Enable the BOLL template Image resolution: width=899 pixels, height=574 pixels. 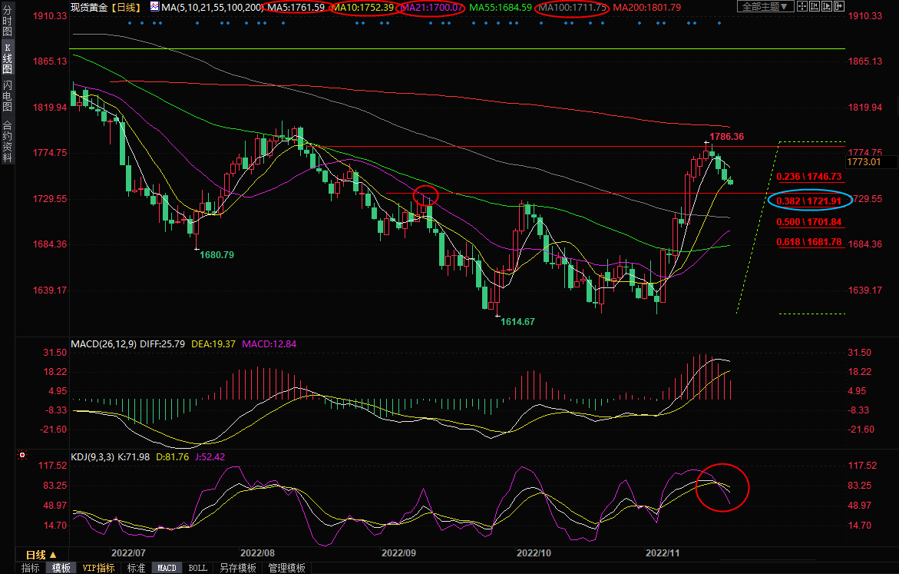[x=197, y=568]
